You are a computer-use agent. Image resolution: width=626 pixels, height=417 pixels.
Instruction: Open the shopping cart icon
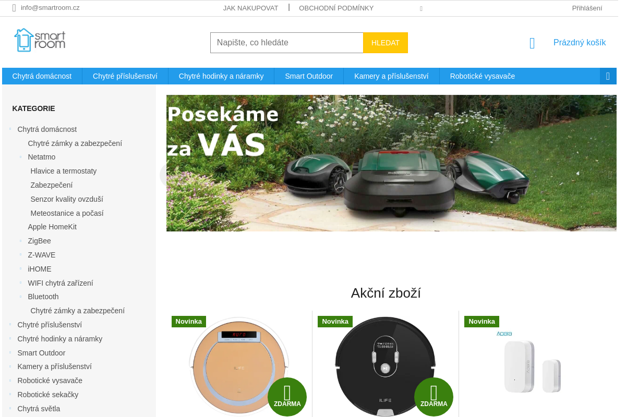[532, 43]
